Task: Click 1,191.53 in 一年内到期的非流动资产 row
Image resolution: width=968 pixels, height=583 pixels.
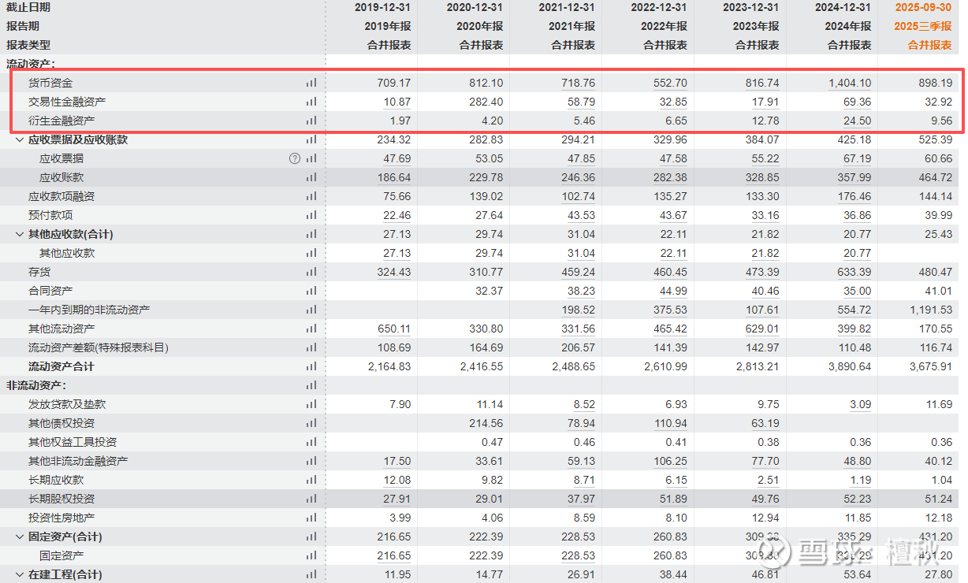Action: pos(930,310)
